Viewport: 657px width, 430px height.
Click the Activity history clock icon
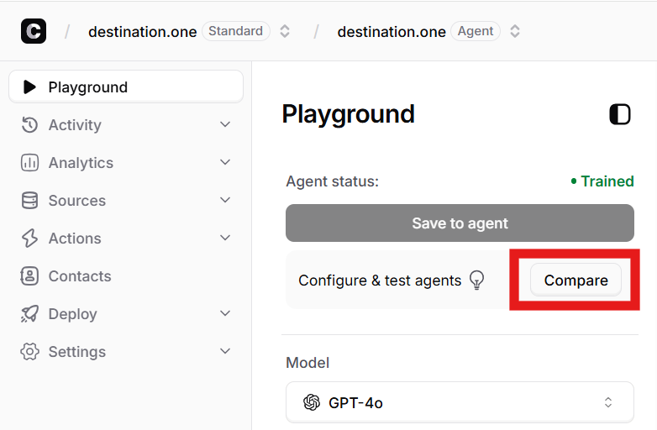coord(29,125)
